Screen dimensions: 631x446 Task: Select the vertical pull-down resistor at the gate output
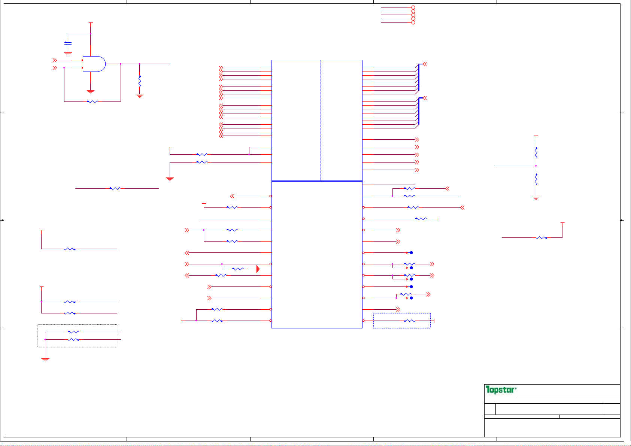pos(140,82)
